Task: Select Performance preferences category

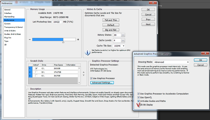Action: [x=14, y=20]
